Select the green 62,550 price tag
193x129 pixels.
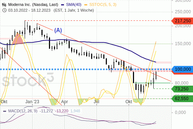pyautogui.click(x=182, y=99)
